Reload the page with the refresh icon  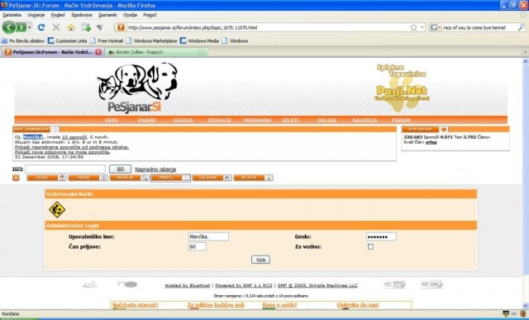click(x=41, y=27)
